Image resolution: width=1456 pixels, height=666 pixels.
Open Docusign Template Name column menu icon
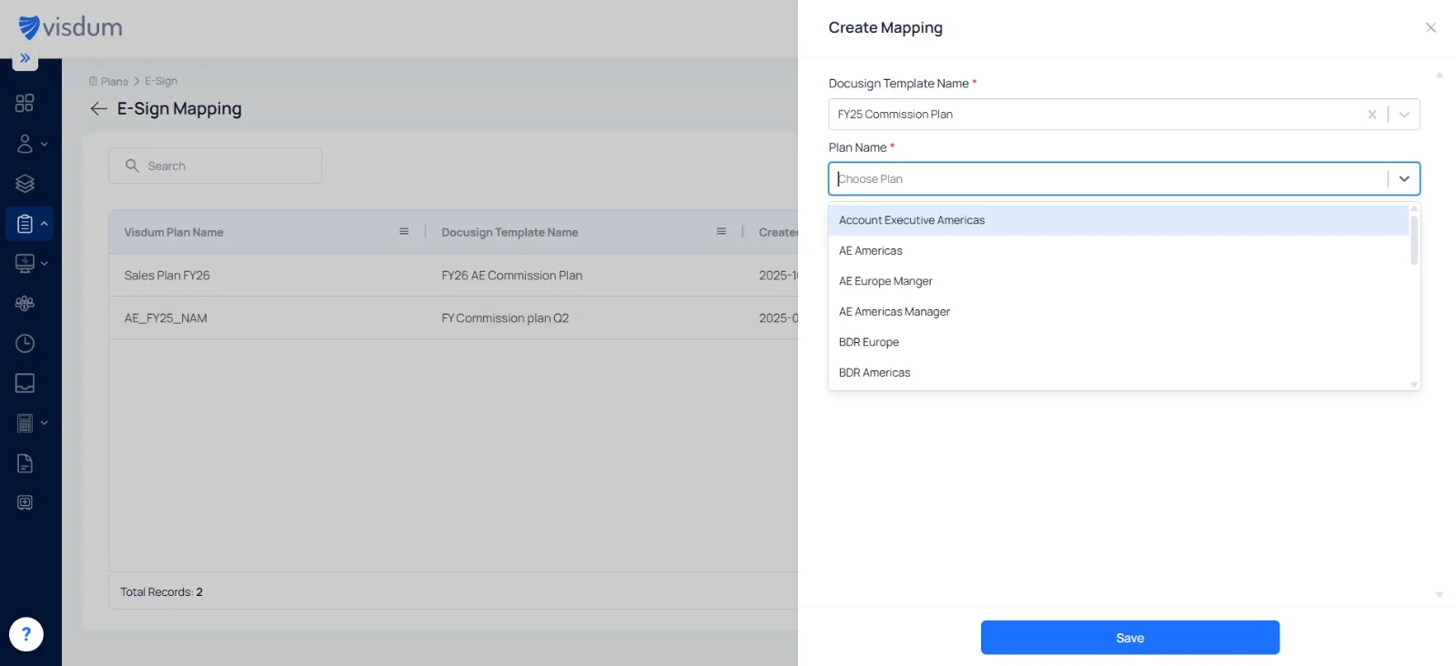(722, 232)
